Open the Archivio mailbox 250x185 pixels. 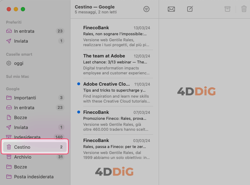tap(35, 157)
